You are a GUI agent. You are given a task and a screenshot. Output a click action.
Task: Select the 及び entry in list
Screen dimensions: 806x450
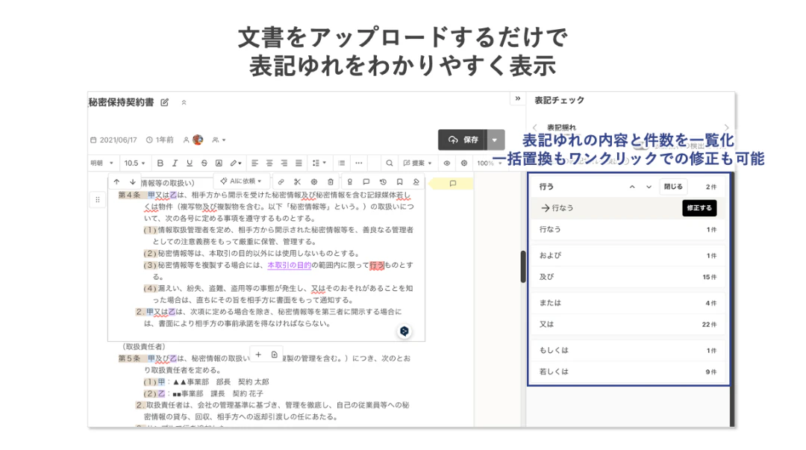pyautogui.click(x=627, y=277)
